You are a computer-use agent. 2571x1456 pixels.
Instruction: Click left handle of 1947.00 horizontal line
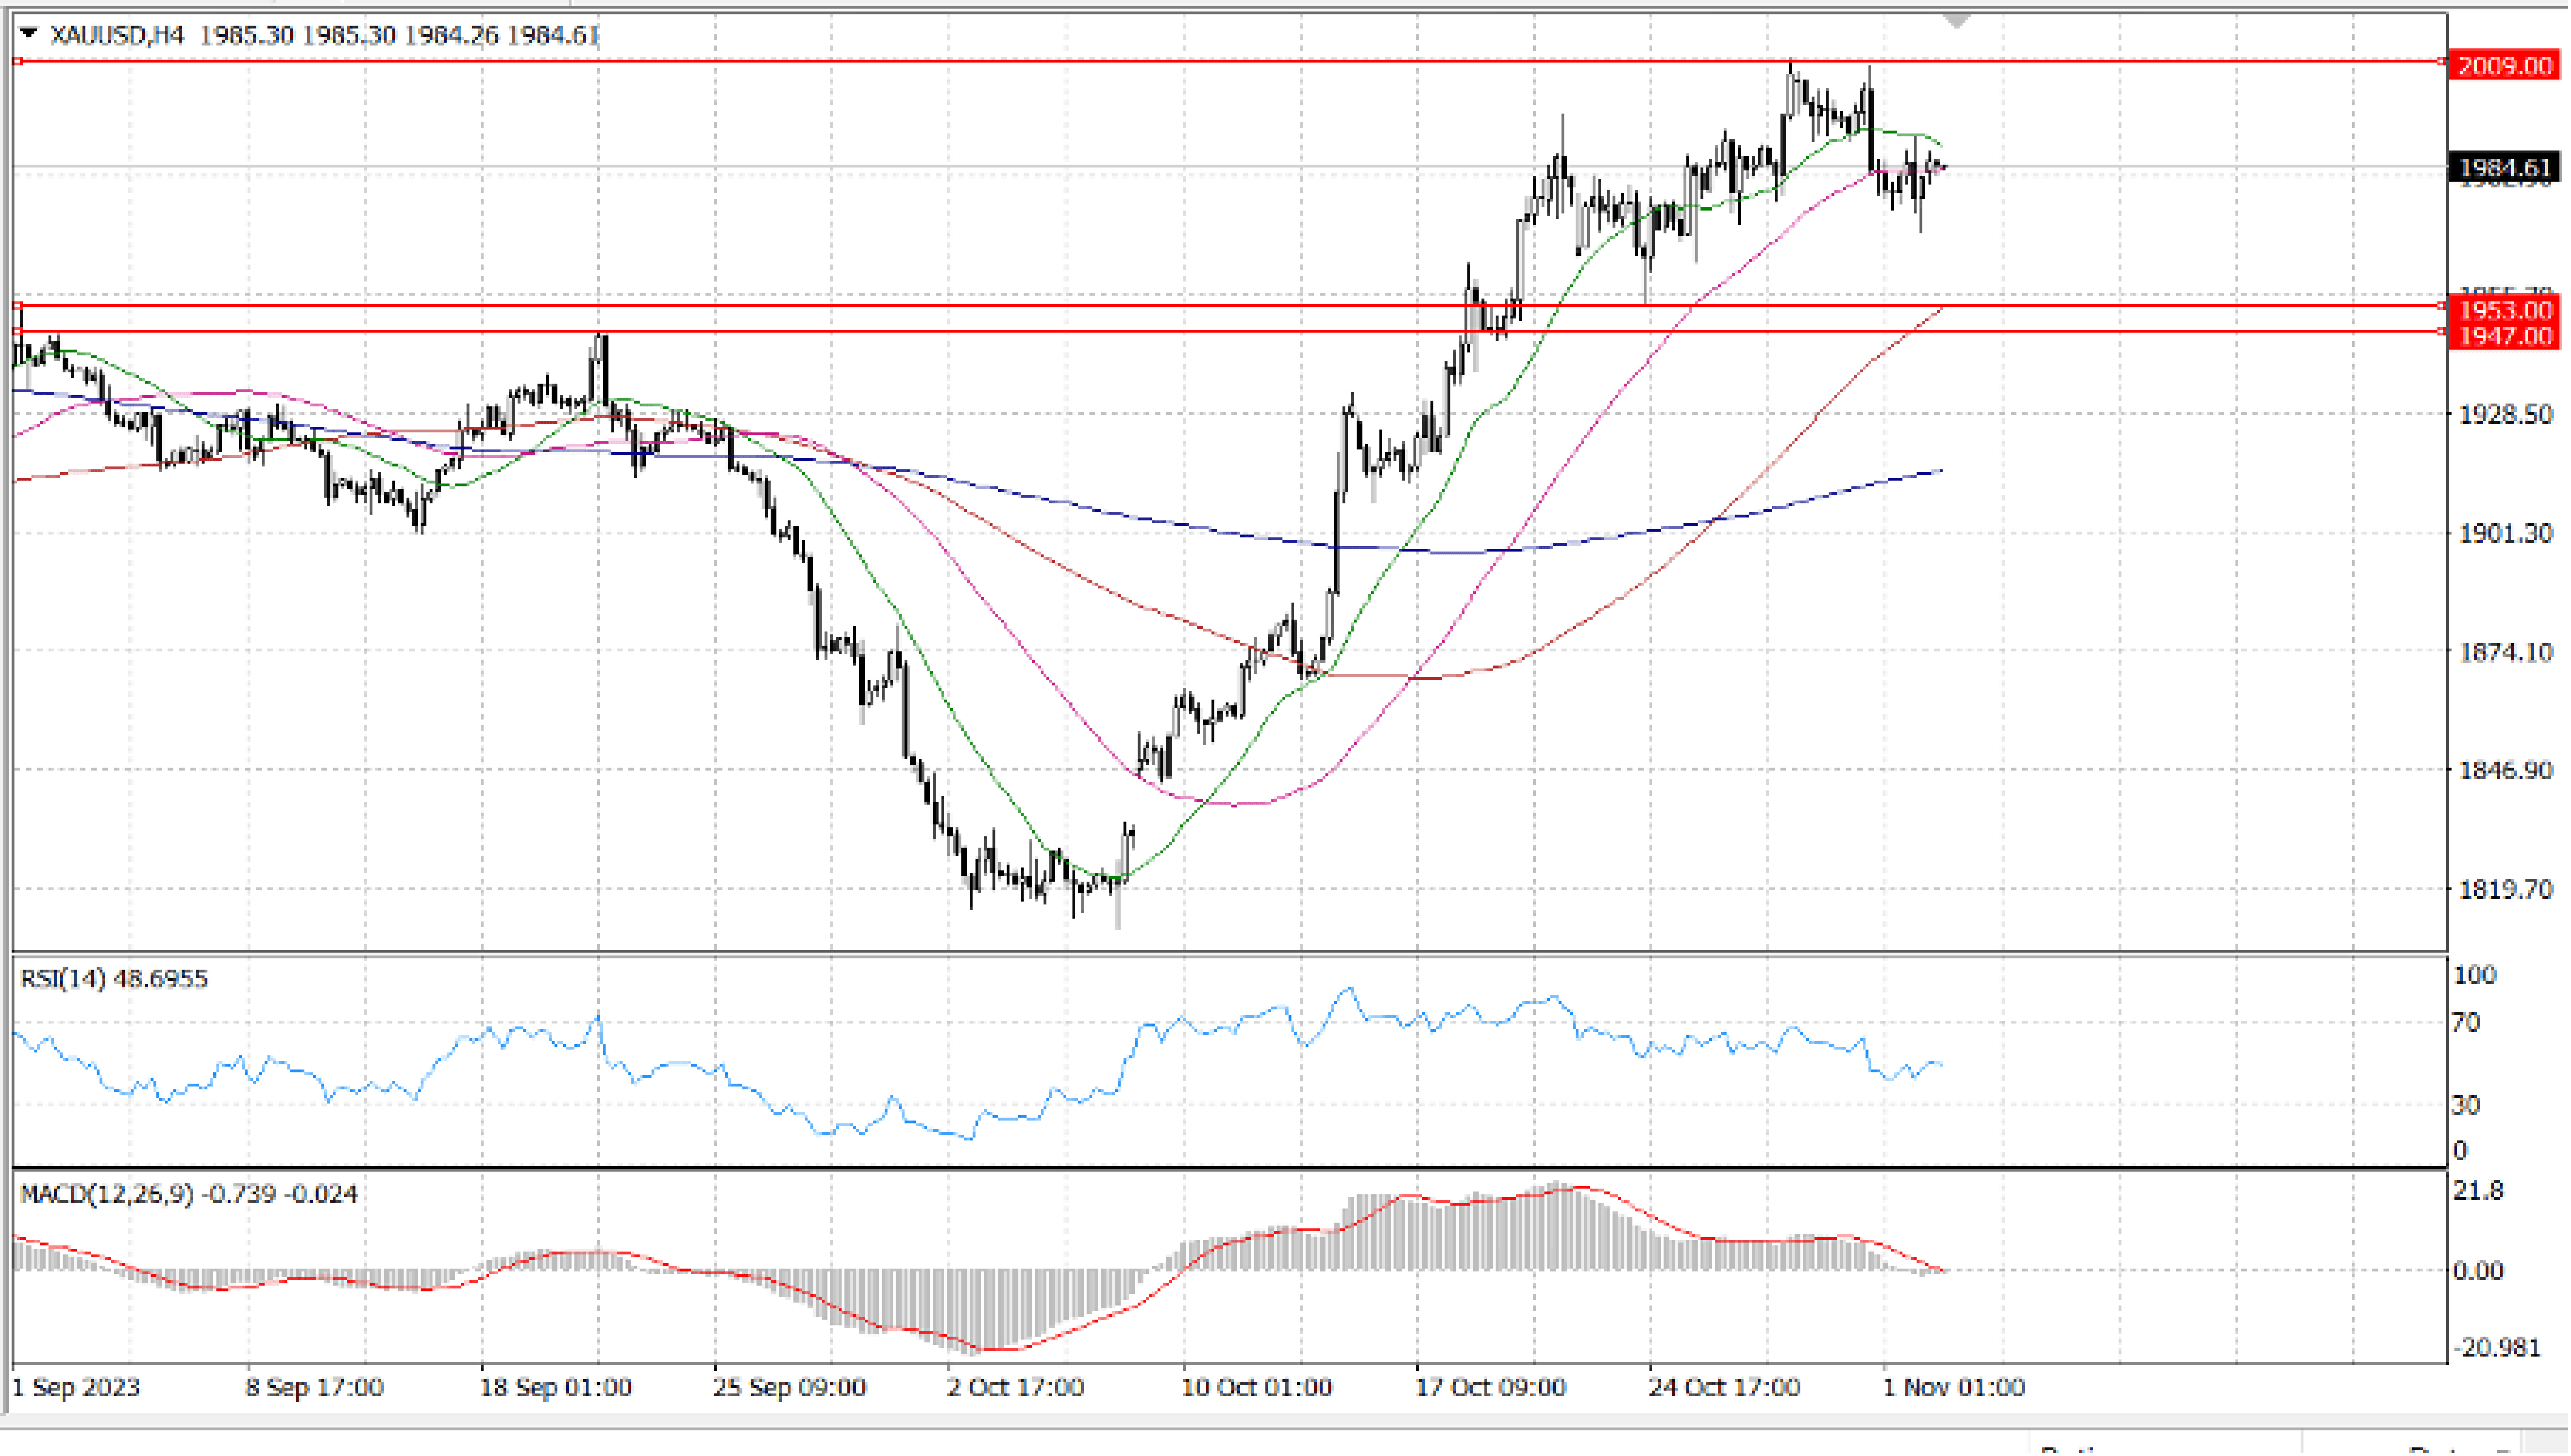click(x=18, y=331)
